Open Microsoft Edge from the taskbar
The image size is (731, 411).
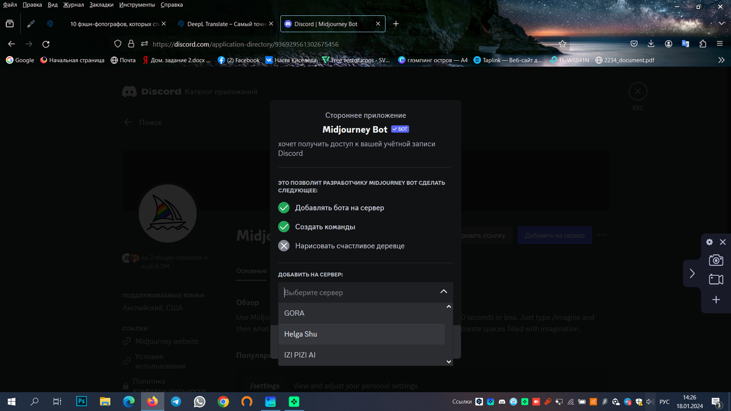[129, 402]
